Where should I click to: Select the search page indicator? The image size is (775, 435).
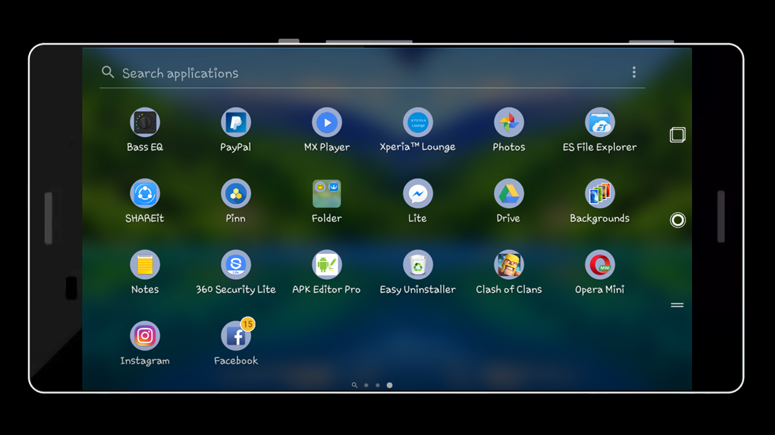coord(354,385)
